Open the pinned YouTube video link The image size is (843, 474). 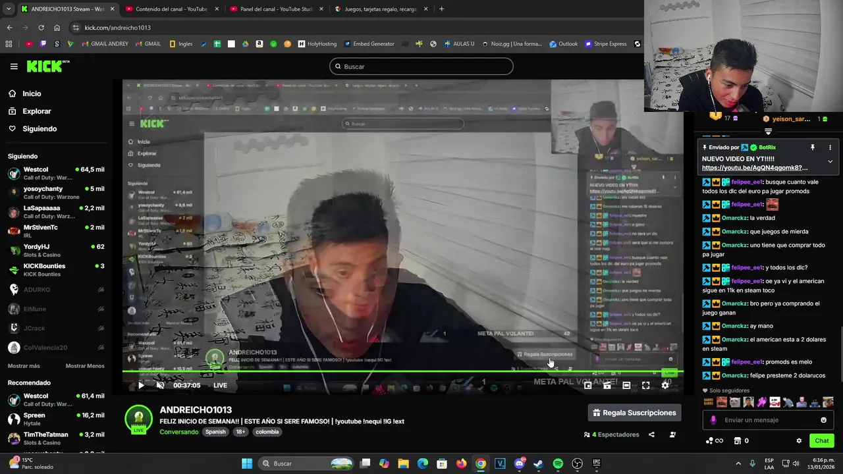[x=755, y=168]
